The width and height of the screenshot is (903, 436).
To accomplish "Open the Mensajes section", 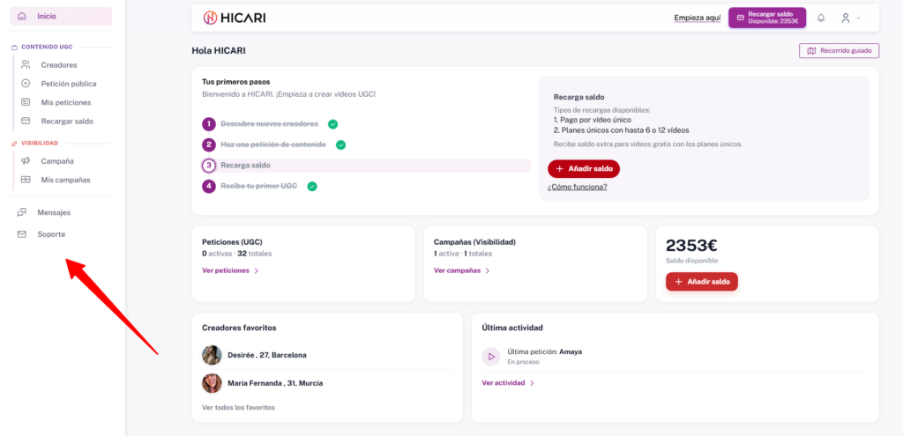I will click(53, 212).
